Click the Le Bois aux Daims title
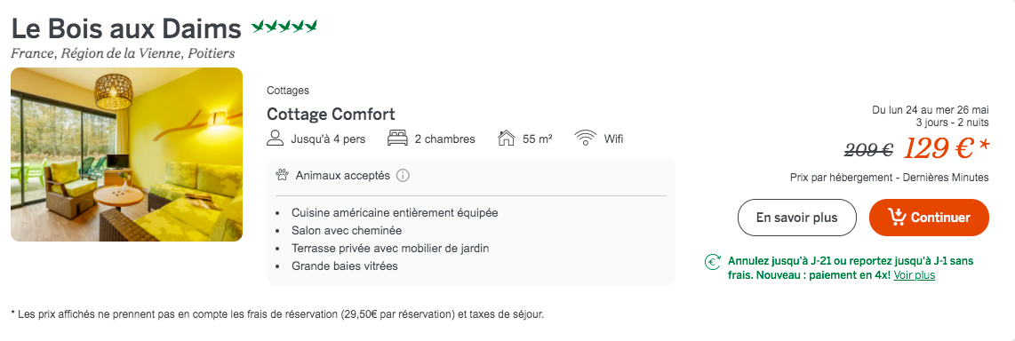This screenshot has width=1015, height=341. [126, 28]
